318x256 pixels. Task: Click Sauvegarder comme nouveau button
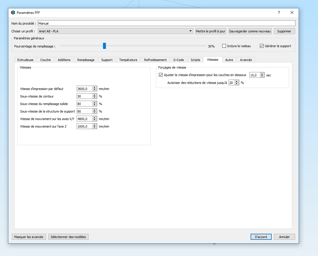(250, 31)
